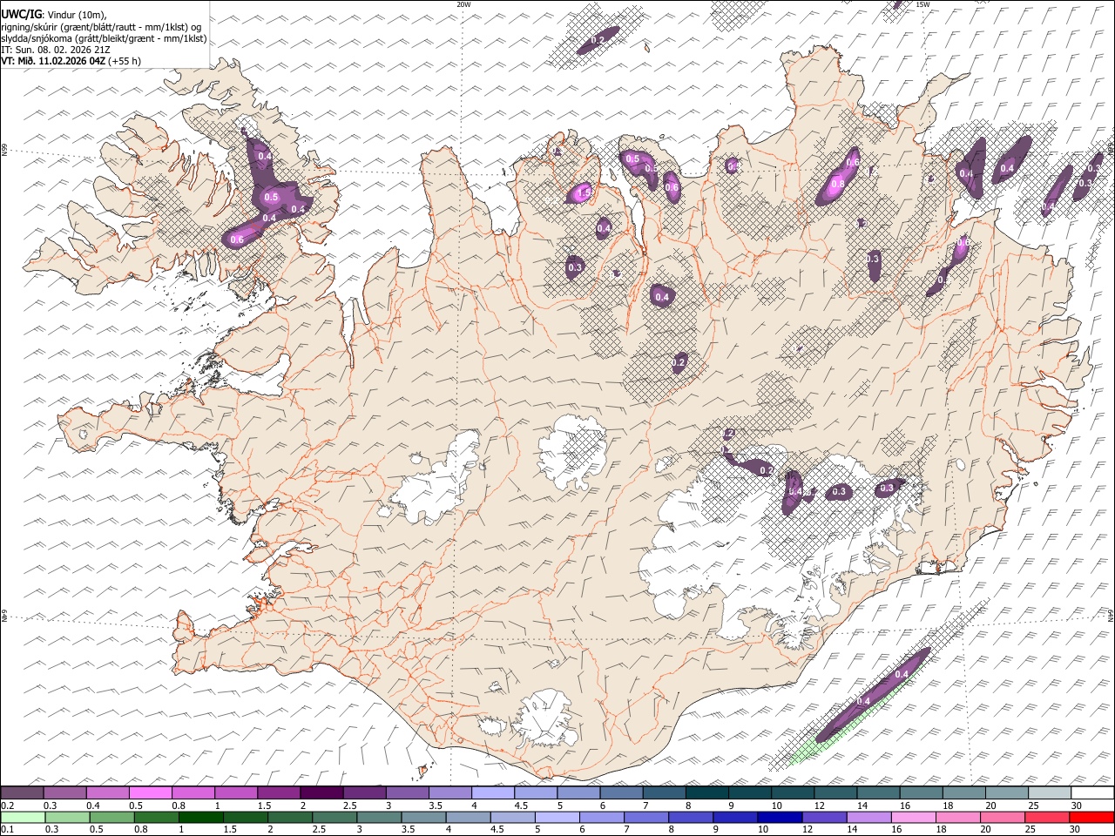Click the 15W longitude label

(x=922, y=4)
